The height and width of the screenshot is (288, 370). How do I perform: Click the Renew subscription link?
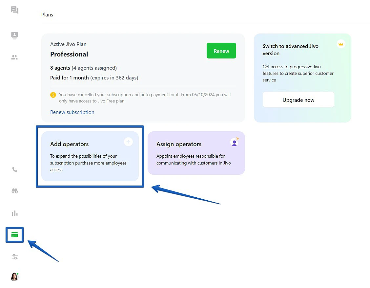[72, 112]
